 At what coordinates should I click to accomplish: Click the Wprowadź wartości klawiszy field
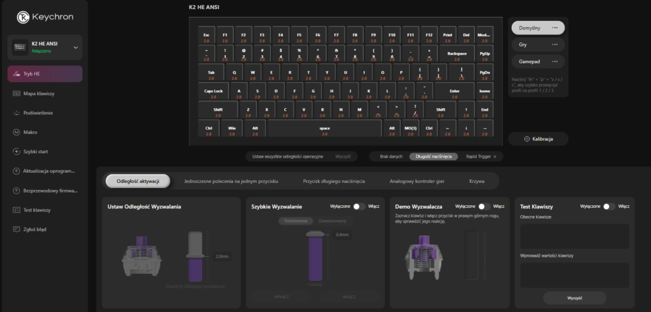pyautogui.click(x=575, y=275)
